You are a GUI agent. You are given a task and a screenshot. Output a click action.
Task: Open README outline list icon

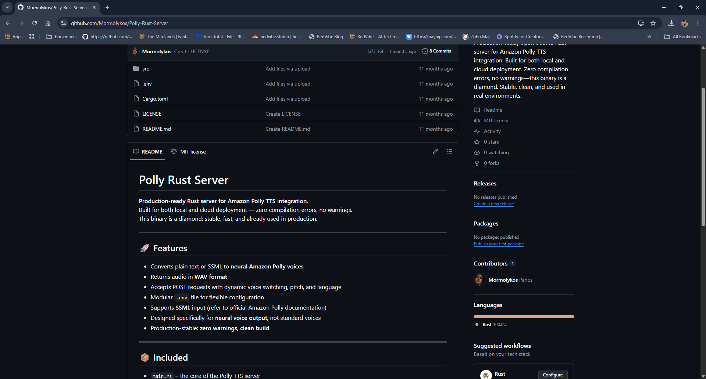point(450,151)
